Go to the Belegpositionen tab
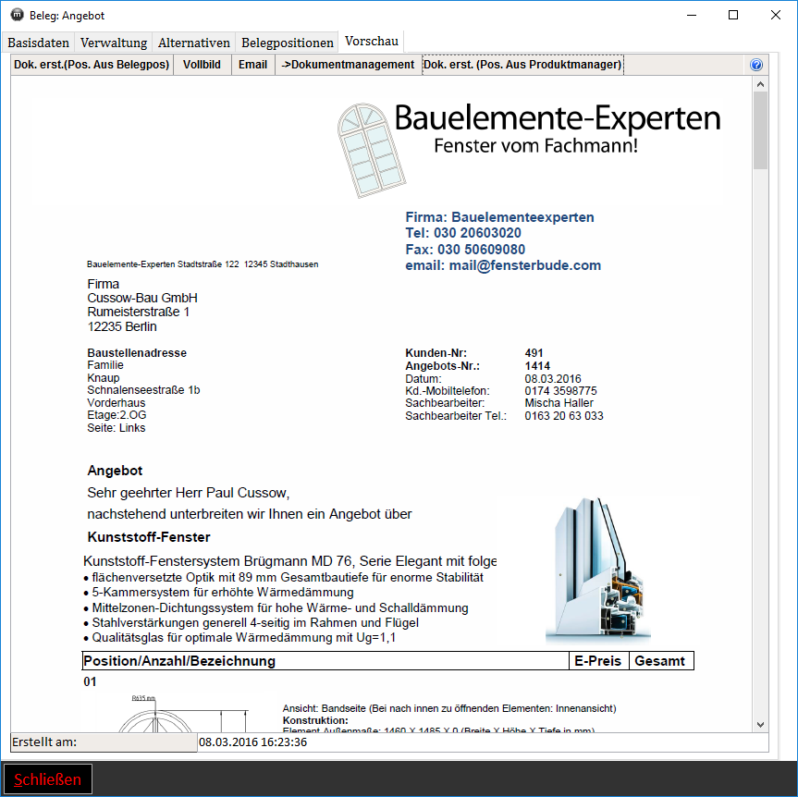The height and width of the screenshot is (797, 798). (x=288, y=43)
